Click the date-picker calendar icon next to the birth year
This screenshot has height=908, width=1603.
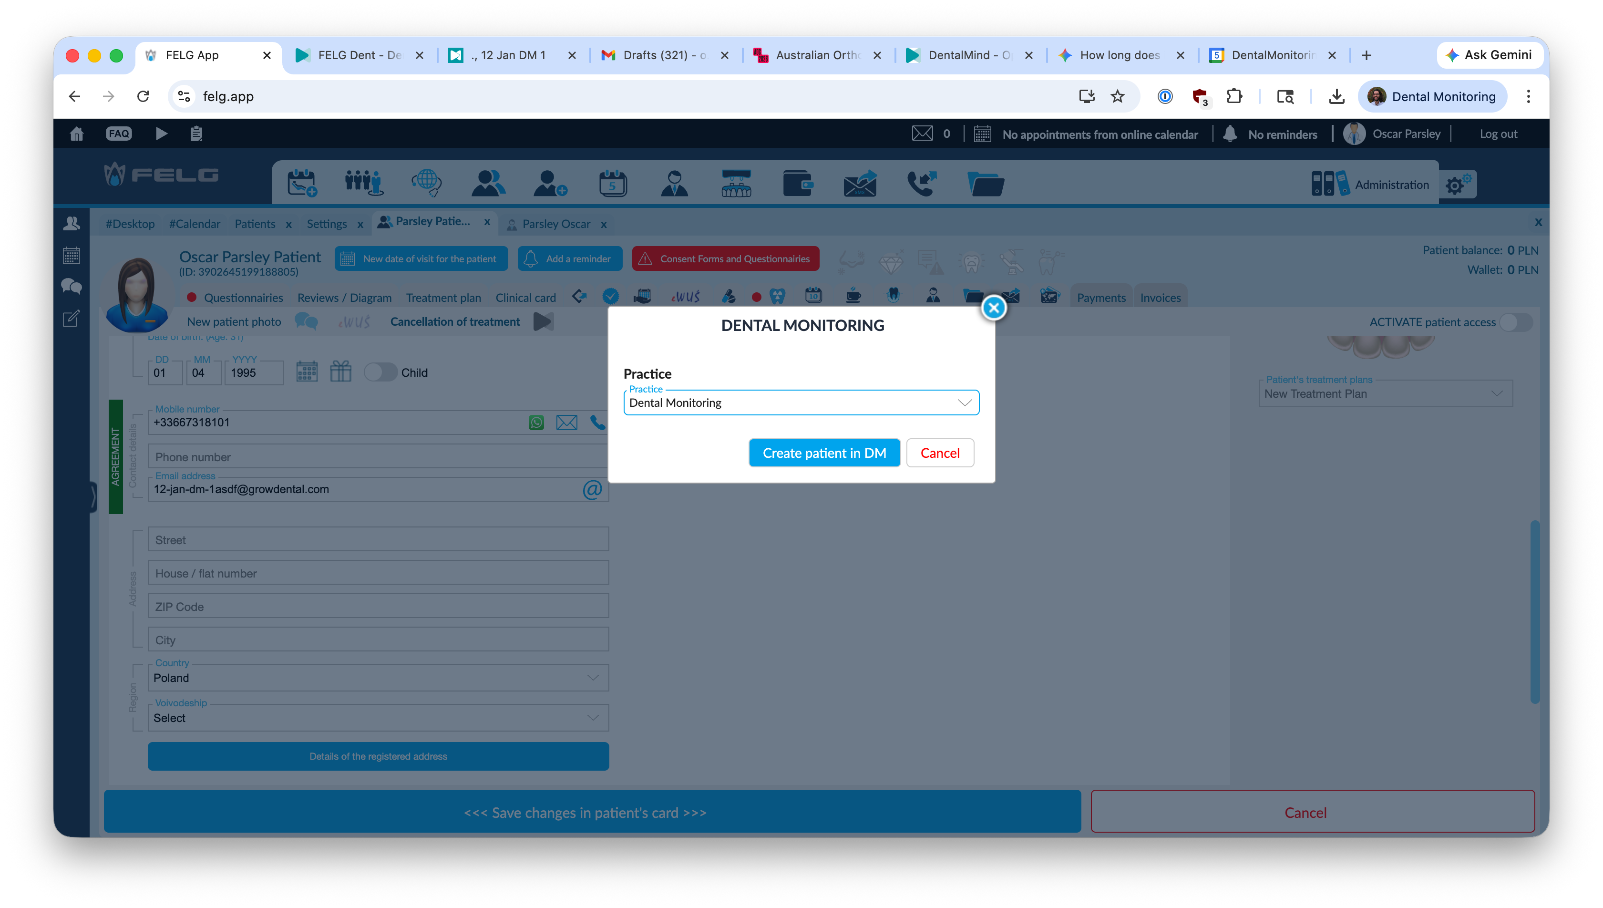pyautogui.click(x=306, y=371)
